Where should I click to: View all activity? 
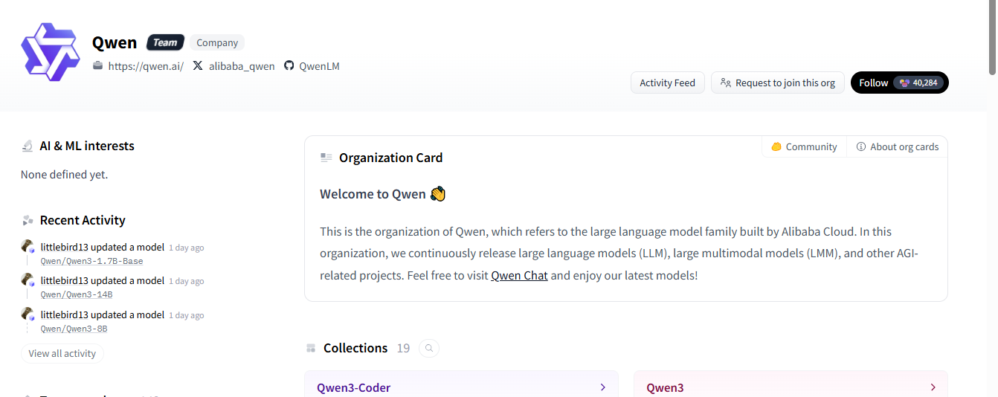62,353
